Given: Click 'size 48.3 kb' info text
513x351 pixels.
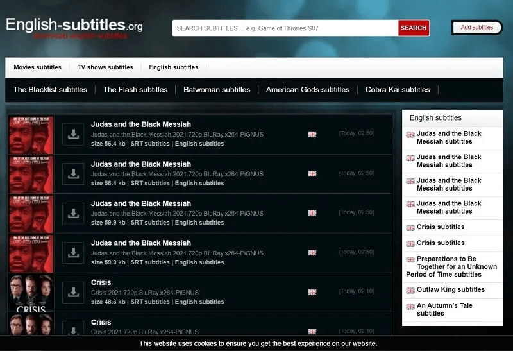Looking at the screenshot, I should coord(108,302).
